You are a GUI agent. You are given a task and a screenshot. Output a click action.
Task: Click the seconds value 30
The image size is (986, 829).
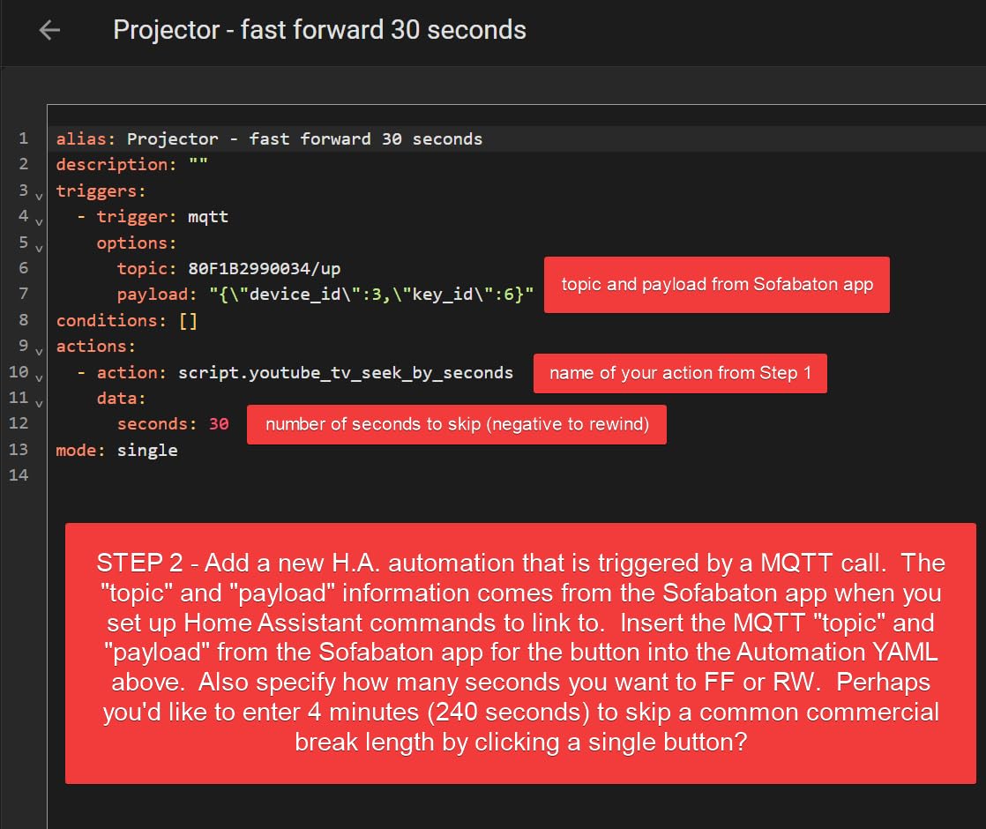pyautogui.click(x=219, y=424)
